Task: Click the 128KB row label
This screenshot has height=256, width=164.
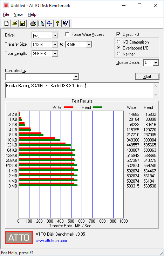Action: tap(12, 155)
